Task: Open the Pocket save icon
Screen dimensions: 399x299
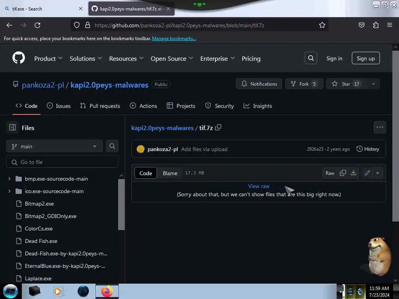Action: tap(361, 25)
